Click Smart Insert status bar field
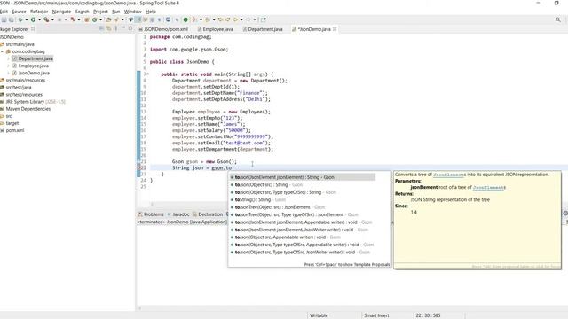Viewport: 568px width, 319px height. 376,315
